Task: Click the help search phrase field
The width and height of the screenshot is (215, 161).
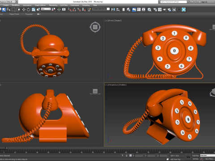Action: pos(173,2)
